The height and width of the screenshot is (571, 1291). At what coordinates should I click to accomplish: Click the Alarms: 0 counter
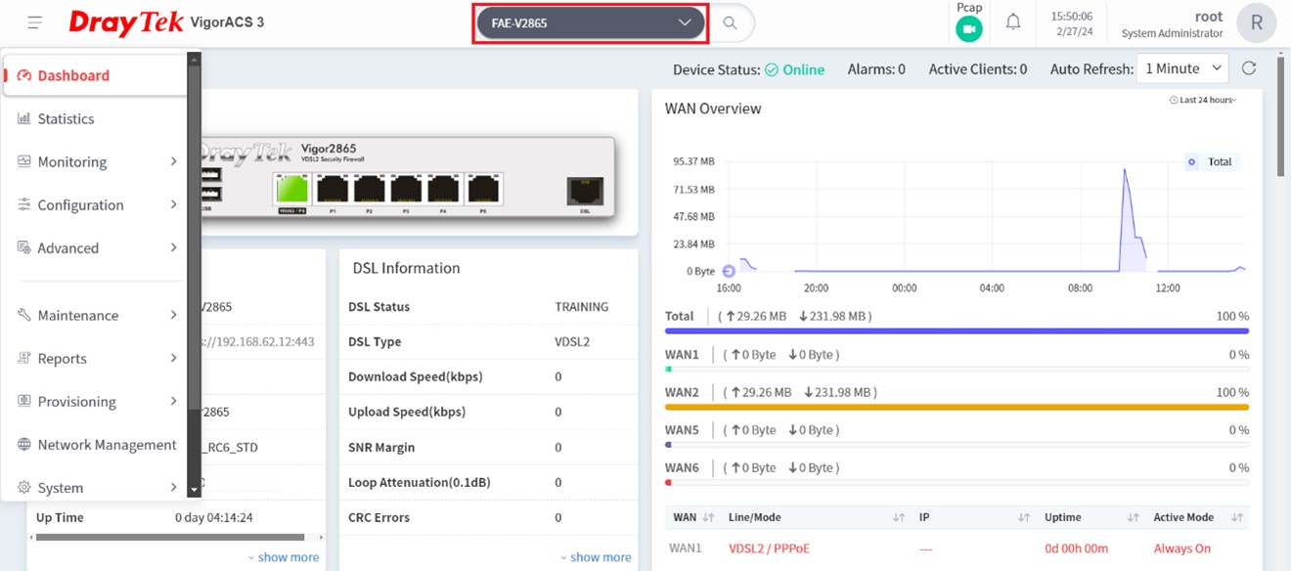876,69
